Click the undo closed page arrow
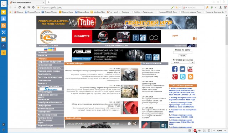 pos(28,7)
